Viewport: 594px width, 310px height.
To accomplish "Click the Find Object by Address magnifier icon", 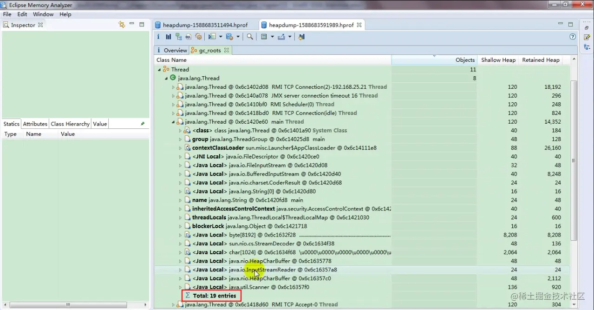I will click(250, 37).
